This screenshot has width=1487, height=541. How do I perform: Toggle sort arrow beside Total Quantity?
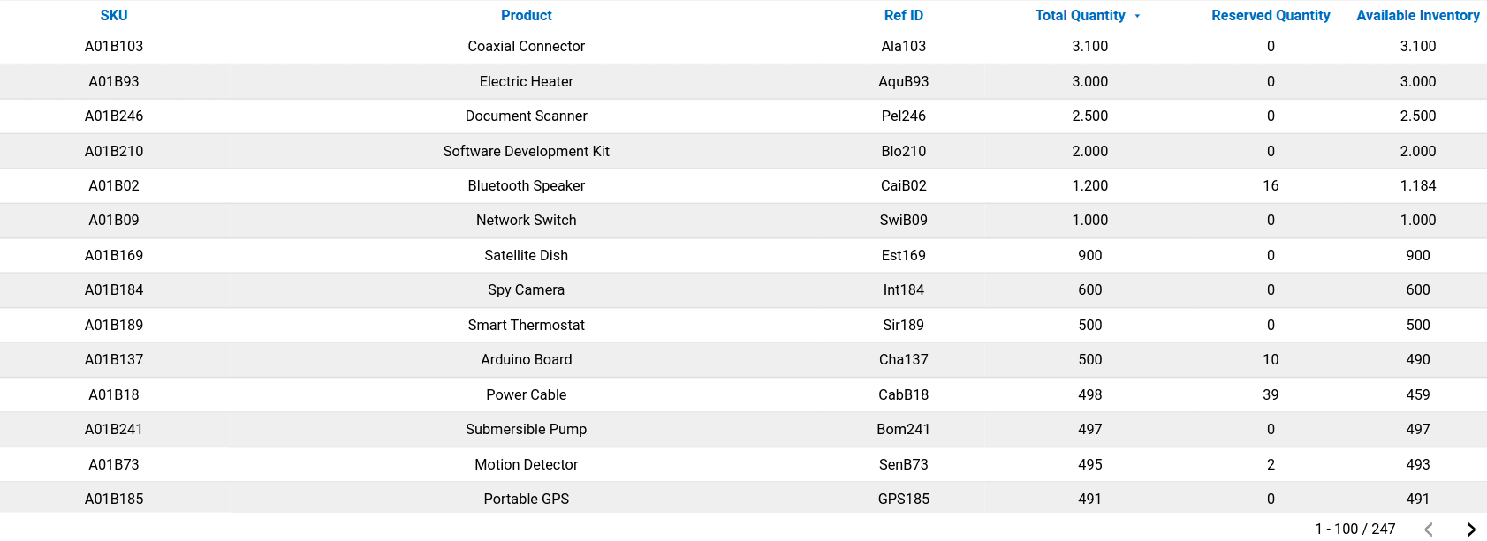click(x=1137, y=16)
